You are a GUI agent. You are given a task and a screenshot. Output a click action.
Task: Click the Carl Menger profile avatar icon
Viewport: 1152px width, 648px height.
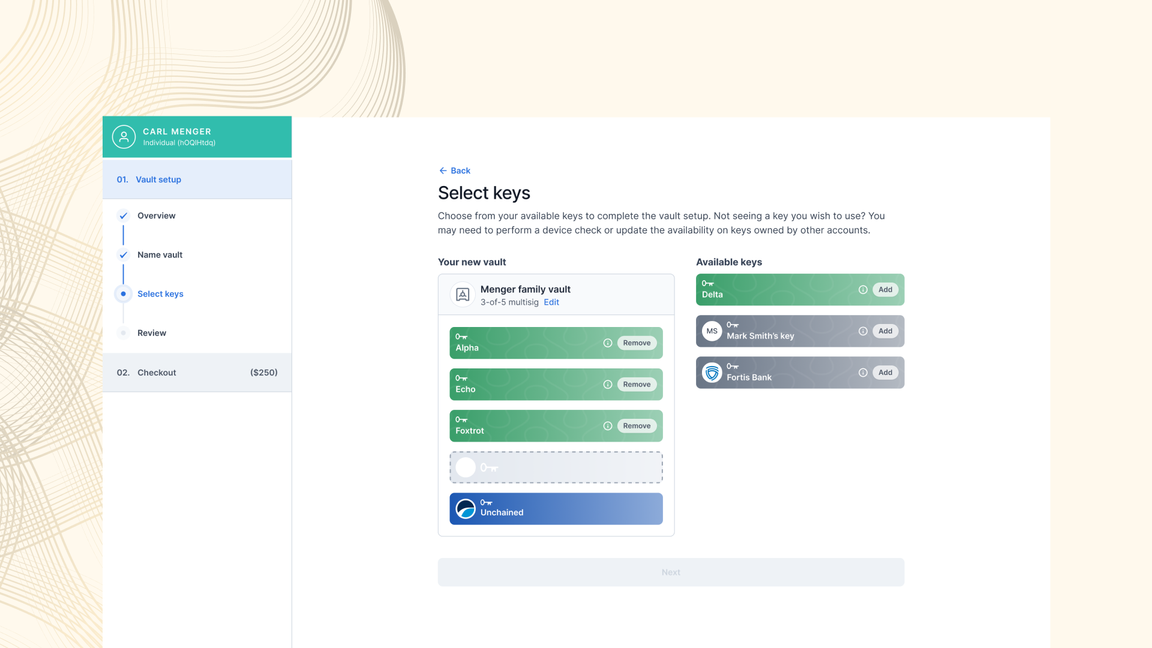(124, 137)
